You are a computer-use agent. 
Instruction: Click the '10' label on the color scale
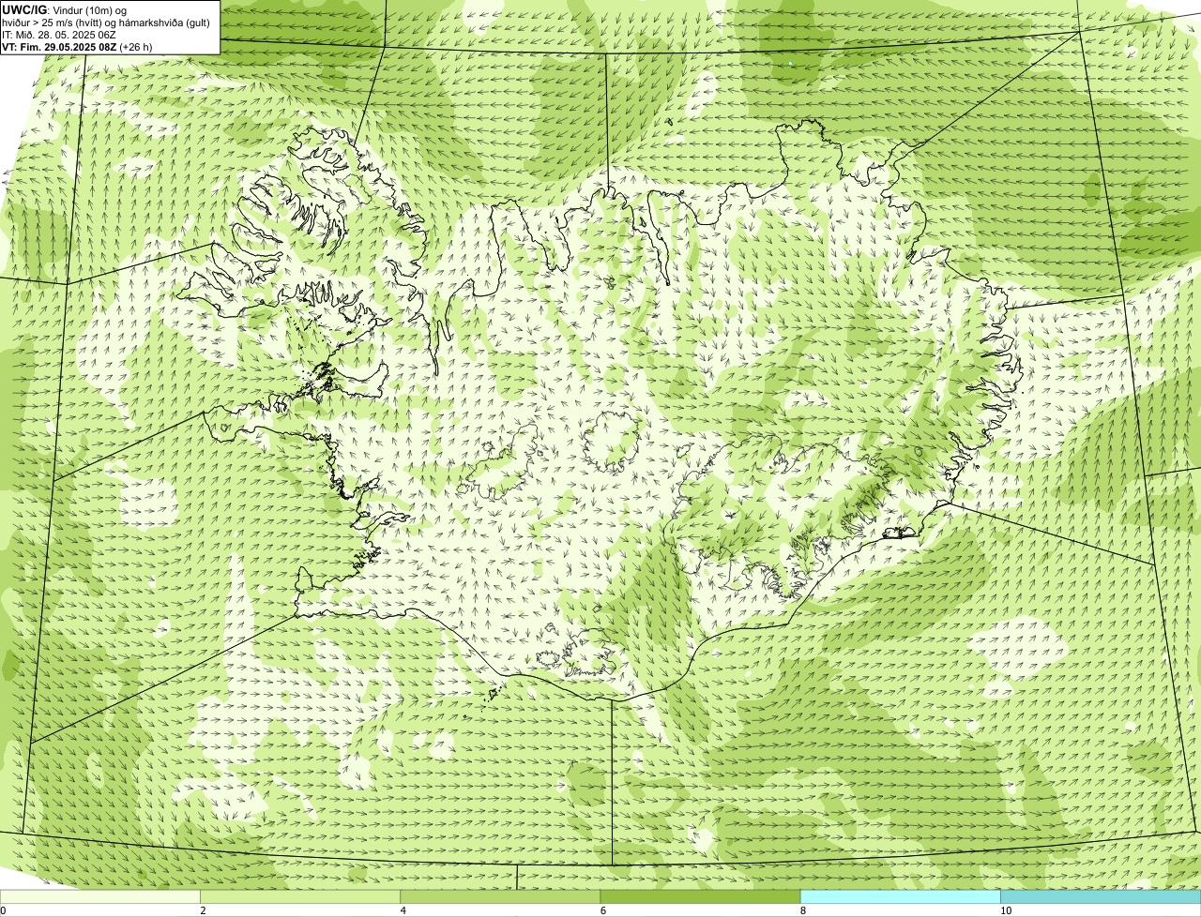coord(1006,910)
